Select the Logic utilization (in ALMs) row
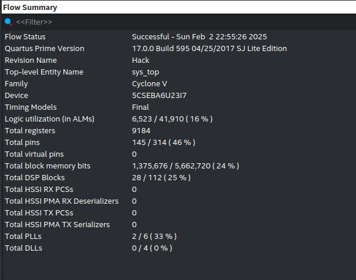The height and width of the screenshot is (280, 356). pos(49,119)
